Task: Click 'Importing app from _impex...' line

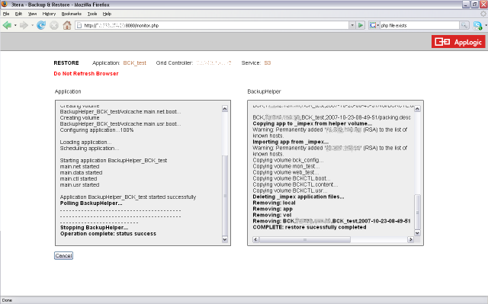Action: 291,142
